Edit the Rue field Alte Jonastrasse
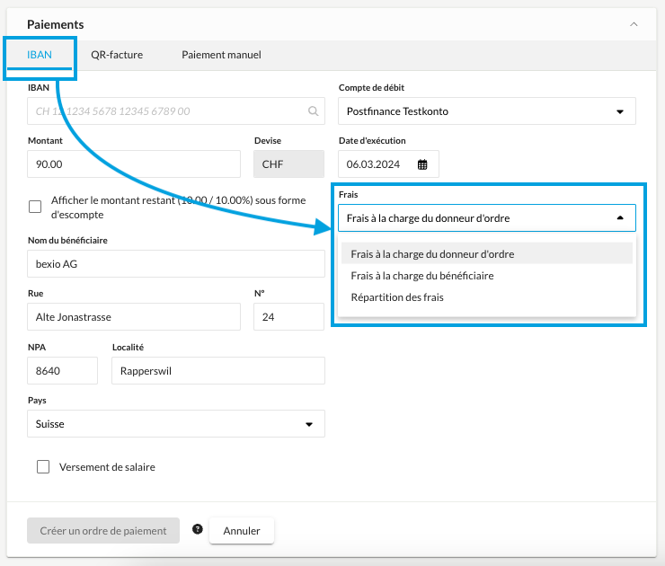The width and height of the screenshot is (665, 566). tap(134, 317)
